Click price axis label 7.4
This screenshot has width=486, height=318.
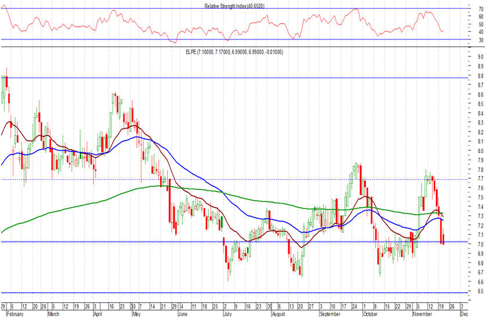click(x=480, y=207)
